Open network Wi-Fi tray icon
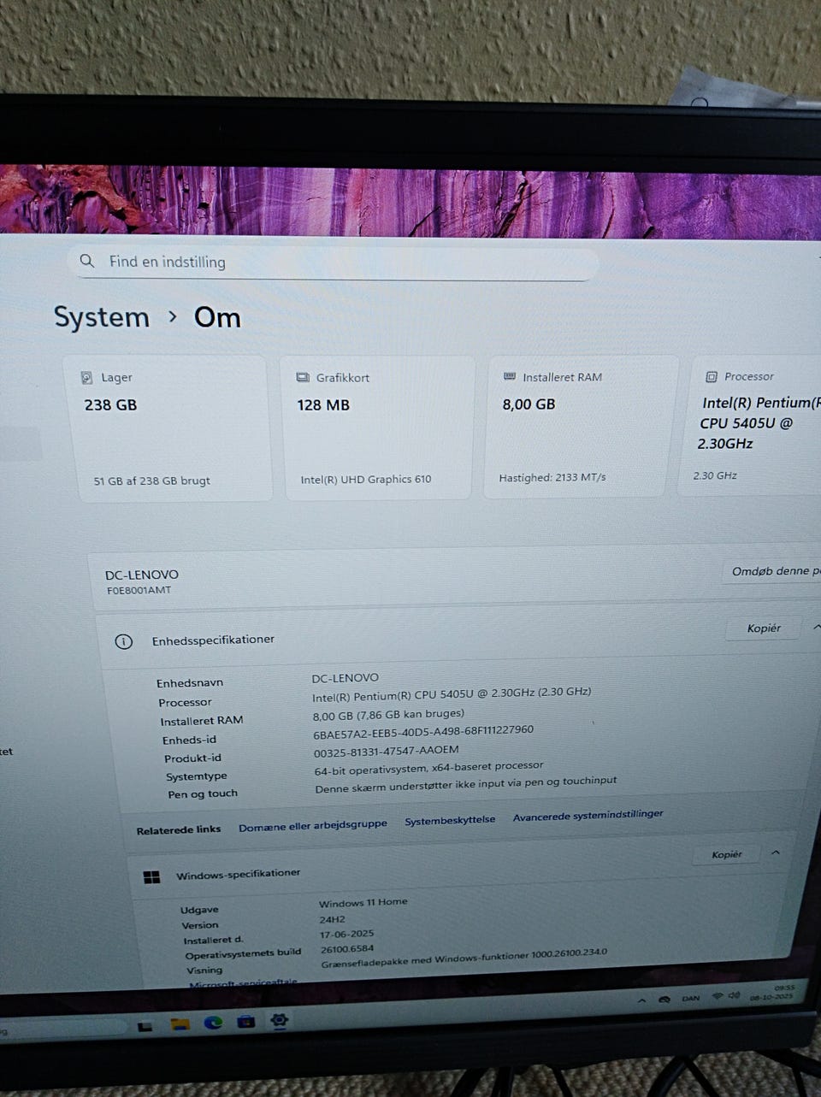Image resolution: width=821 pixels, height=1097 pixels. coord(718,996)
